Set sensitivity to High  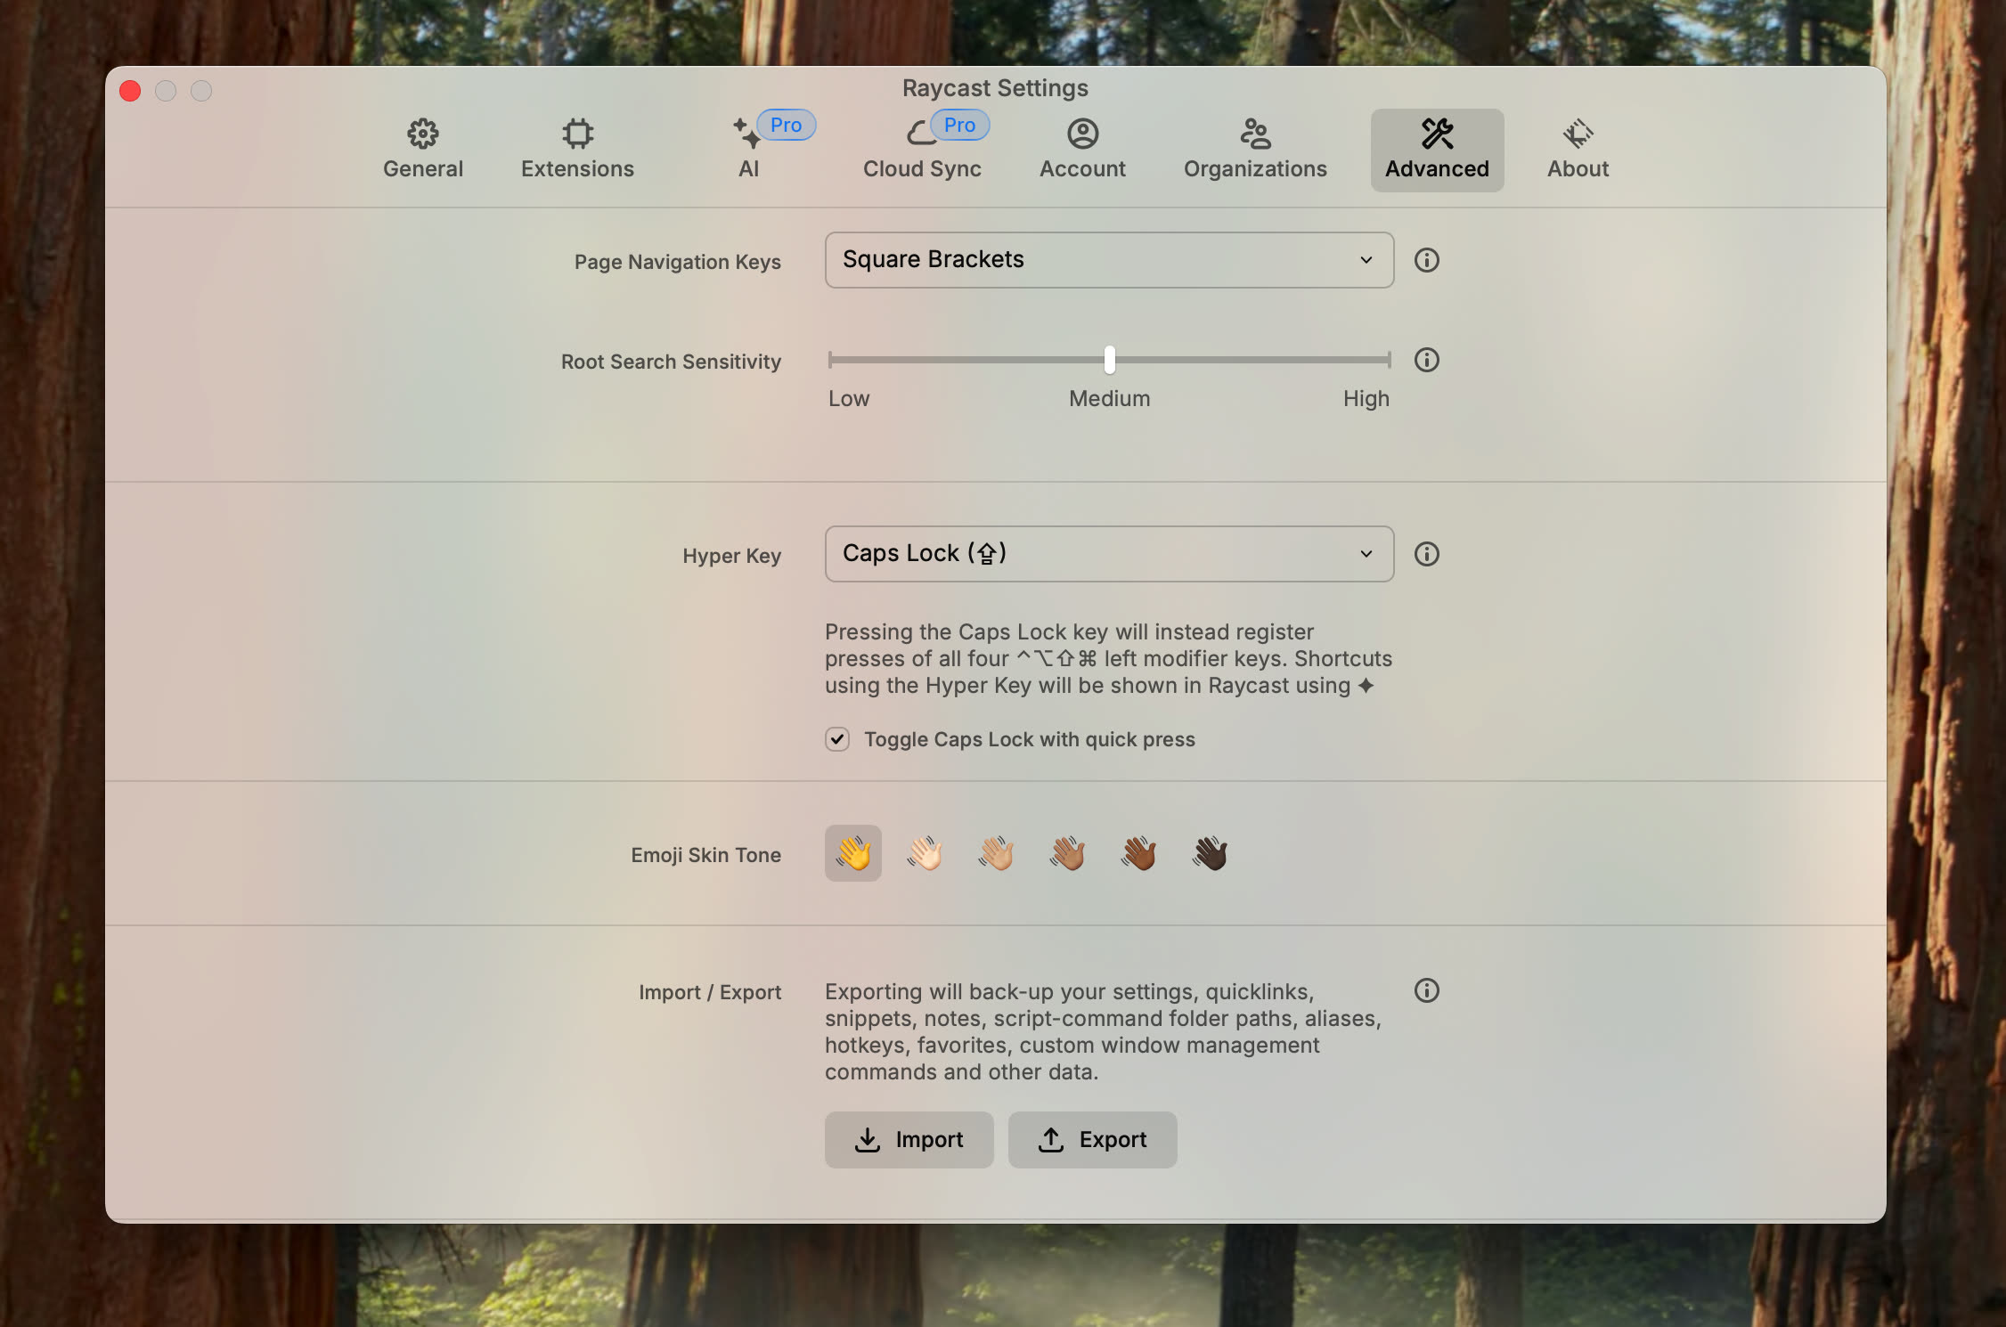(x=1366, y=398)
